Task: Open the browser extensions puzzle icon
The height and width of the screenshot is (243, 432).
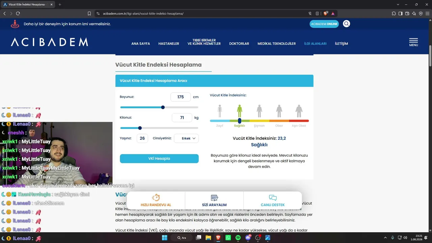Action: [x=394, y=13]
